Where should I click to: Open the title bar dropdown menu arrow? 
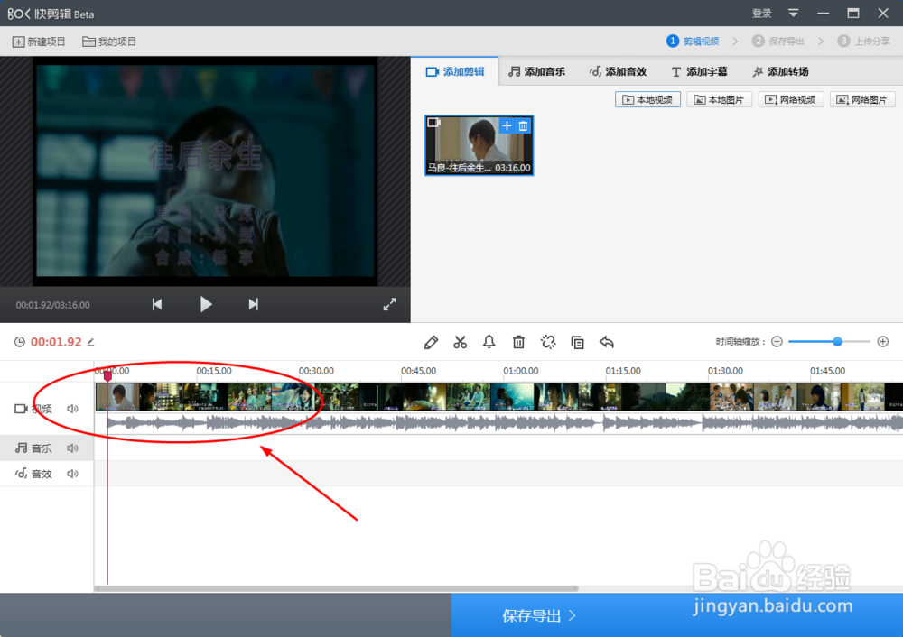793,14
